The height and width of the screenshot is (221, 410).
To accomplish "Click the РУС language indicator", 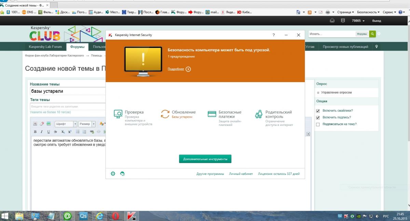I will 386,216.
